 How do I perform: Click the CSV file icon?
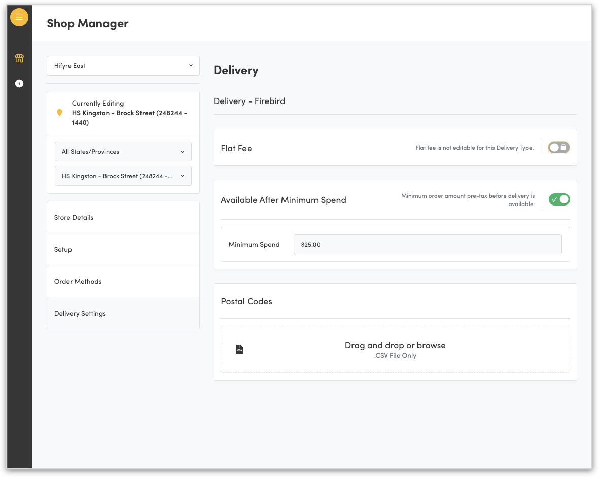click(x=240, y=349)
